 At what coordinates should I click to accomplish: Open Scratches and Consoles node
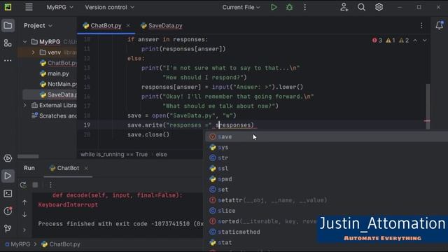[54, 115]
